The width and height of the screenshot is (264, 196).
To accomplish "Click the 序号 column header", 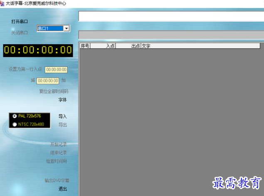I will [85, 46].
